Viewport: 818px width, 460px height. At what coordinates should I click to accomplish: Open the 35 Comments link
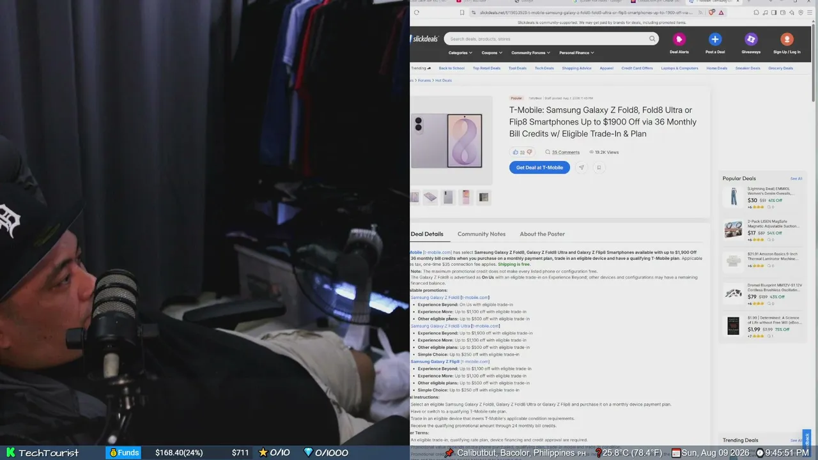566,152
